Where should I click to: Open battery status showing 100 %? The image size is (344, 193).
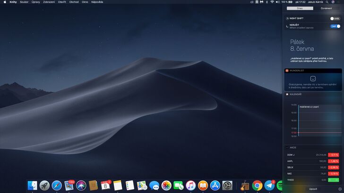[x=287, y=2]
